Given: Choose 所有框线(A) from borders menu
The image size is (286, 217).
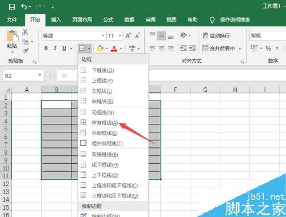Looking at the screenshot, I should click(113, 123).
